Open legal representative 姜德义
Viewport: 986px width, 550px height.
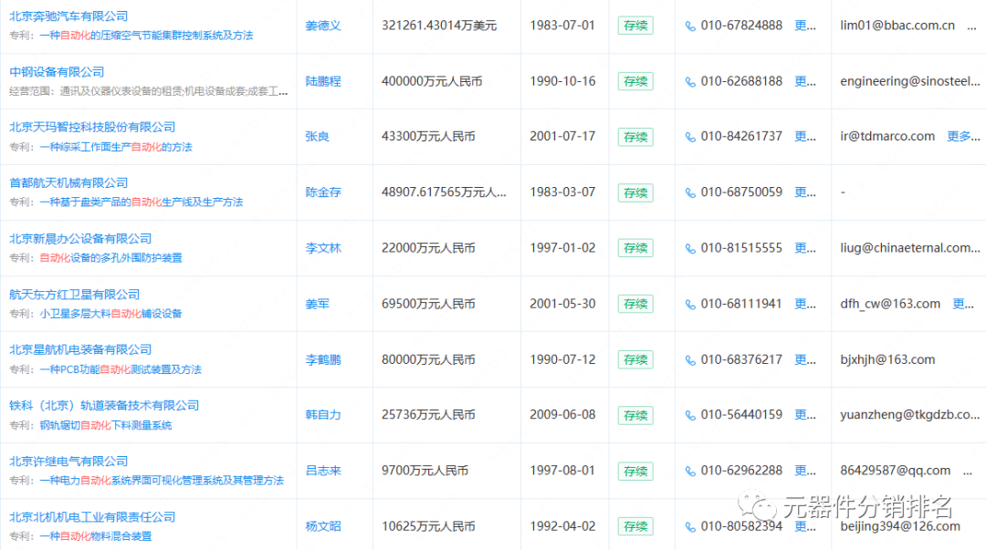(323, 26)
